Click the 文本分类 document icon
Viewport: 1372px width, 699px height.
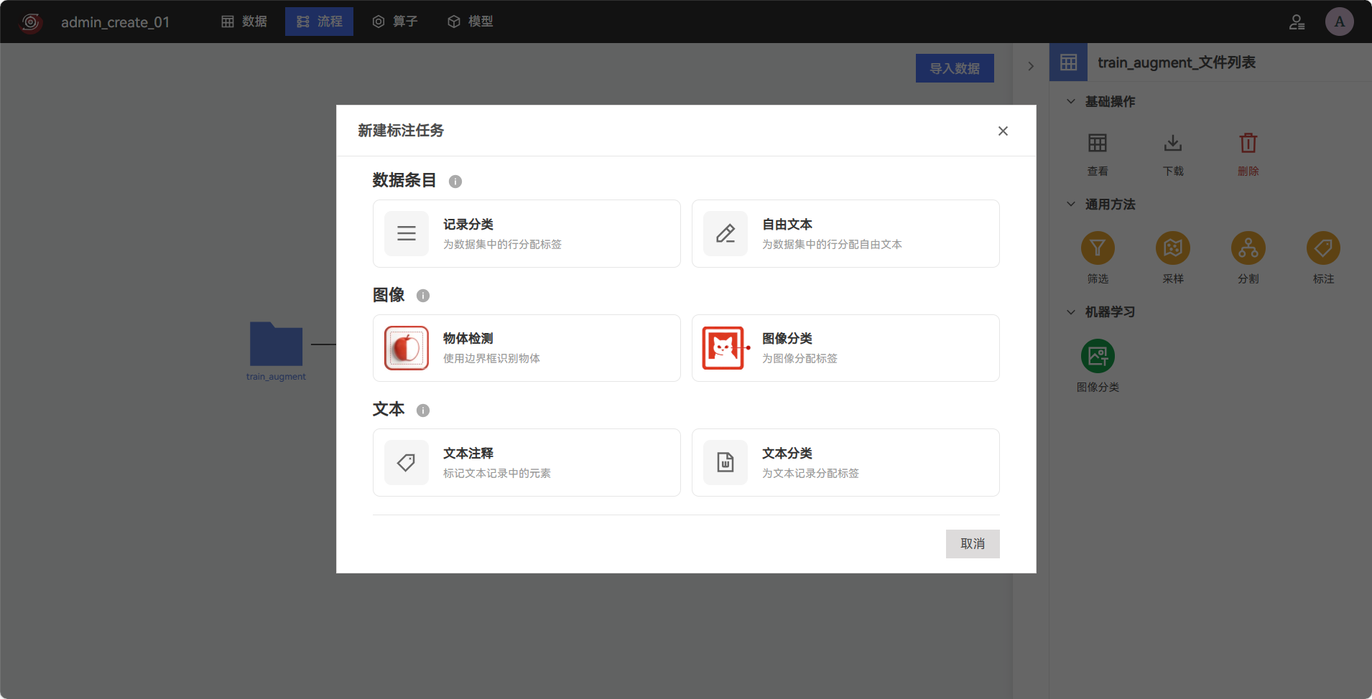(x=726, y=462)
